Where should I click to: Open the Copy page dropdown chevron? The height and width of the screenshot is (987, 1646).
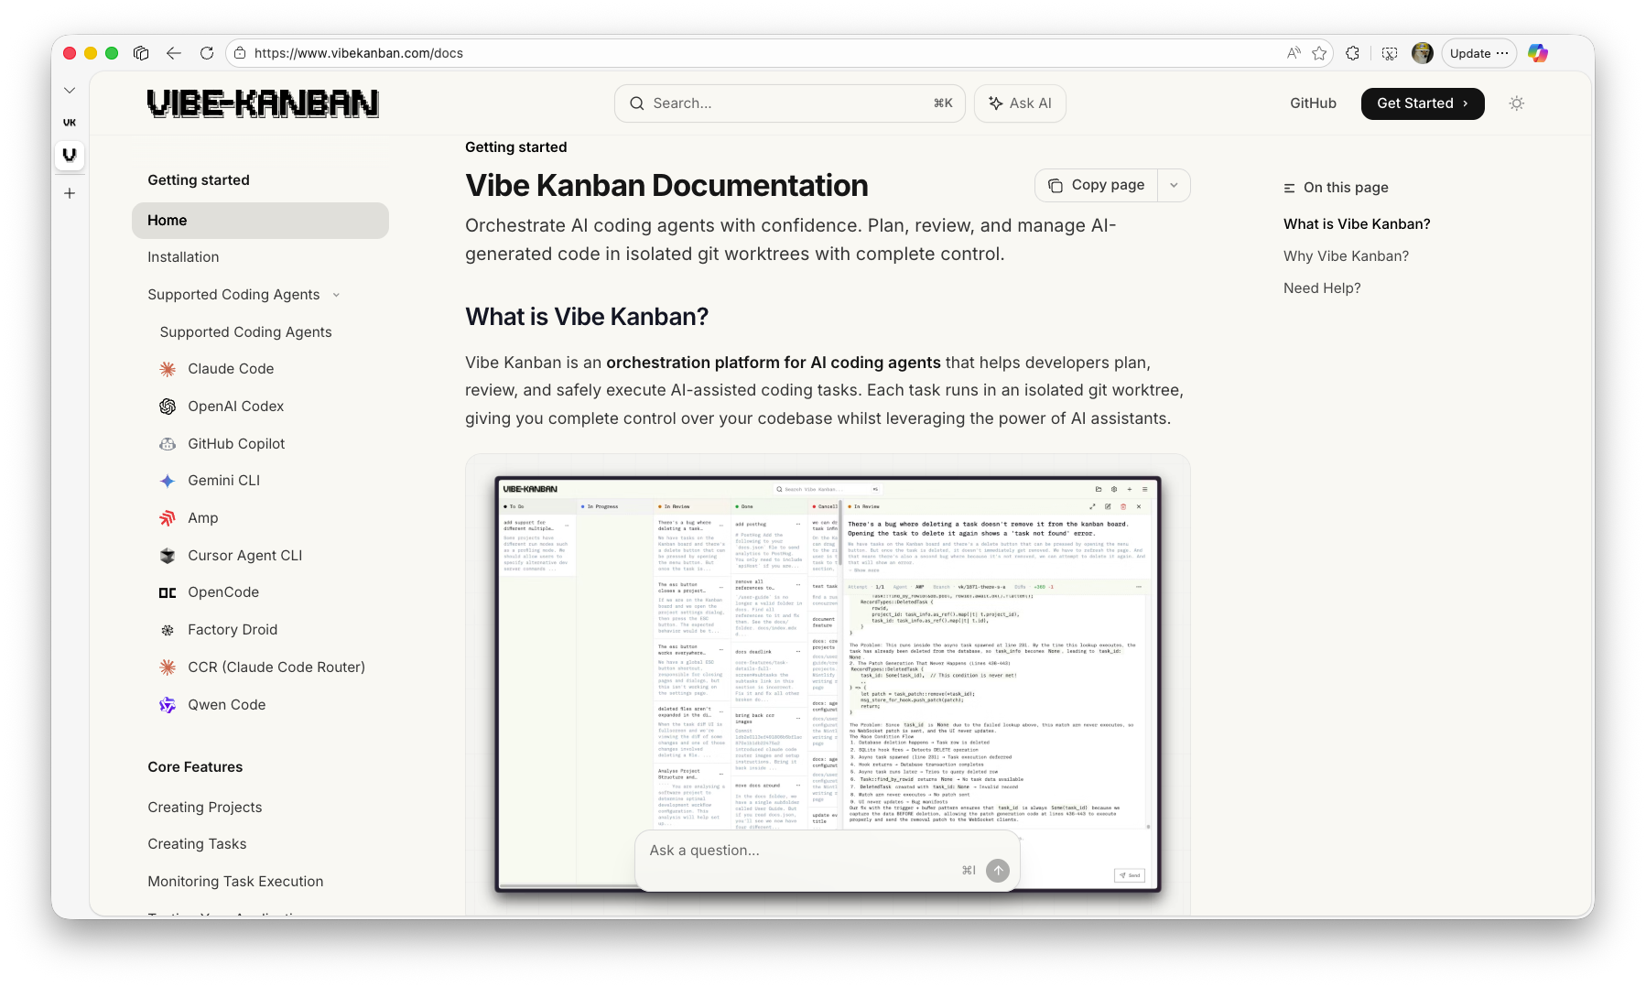click(1174, 185)
